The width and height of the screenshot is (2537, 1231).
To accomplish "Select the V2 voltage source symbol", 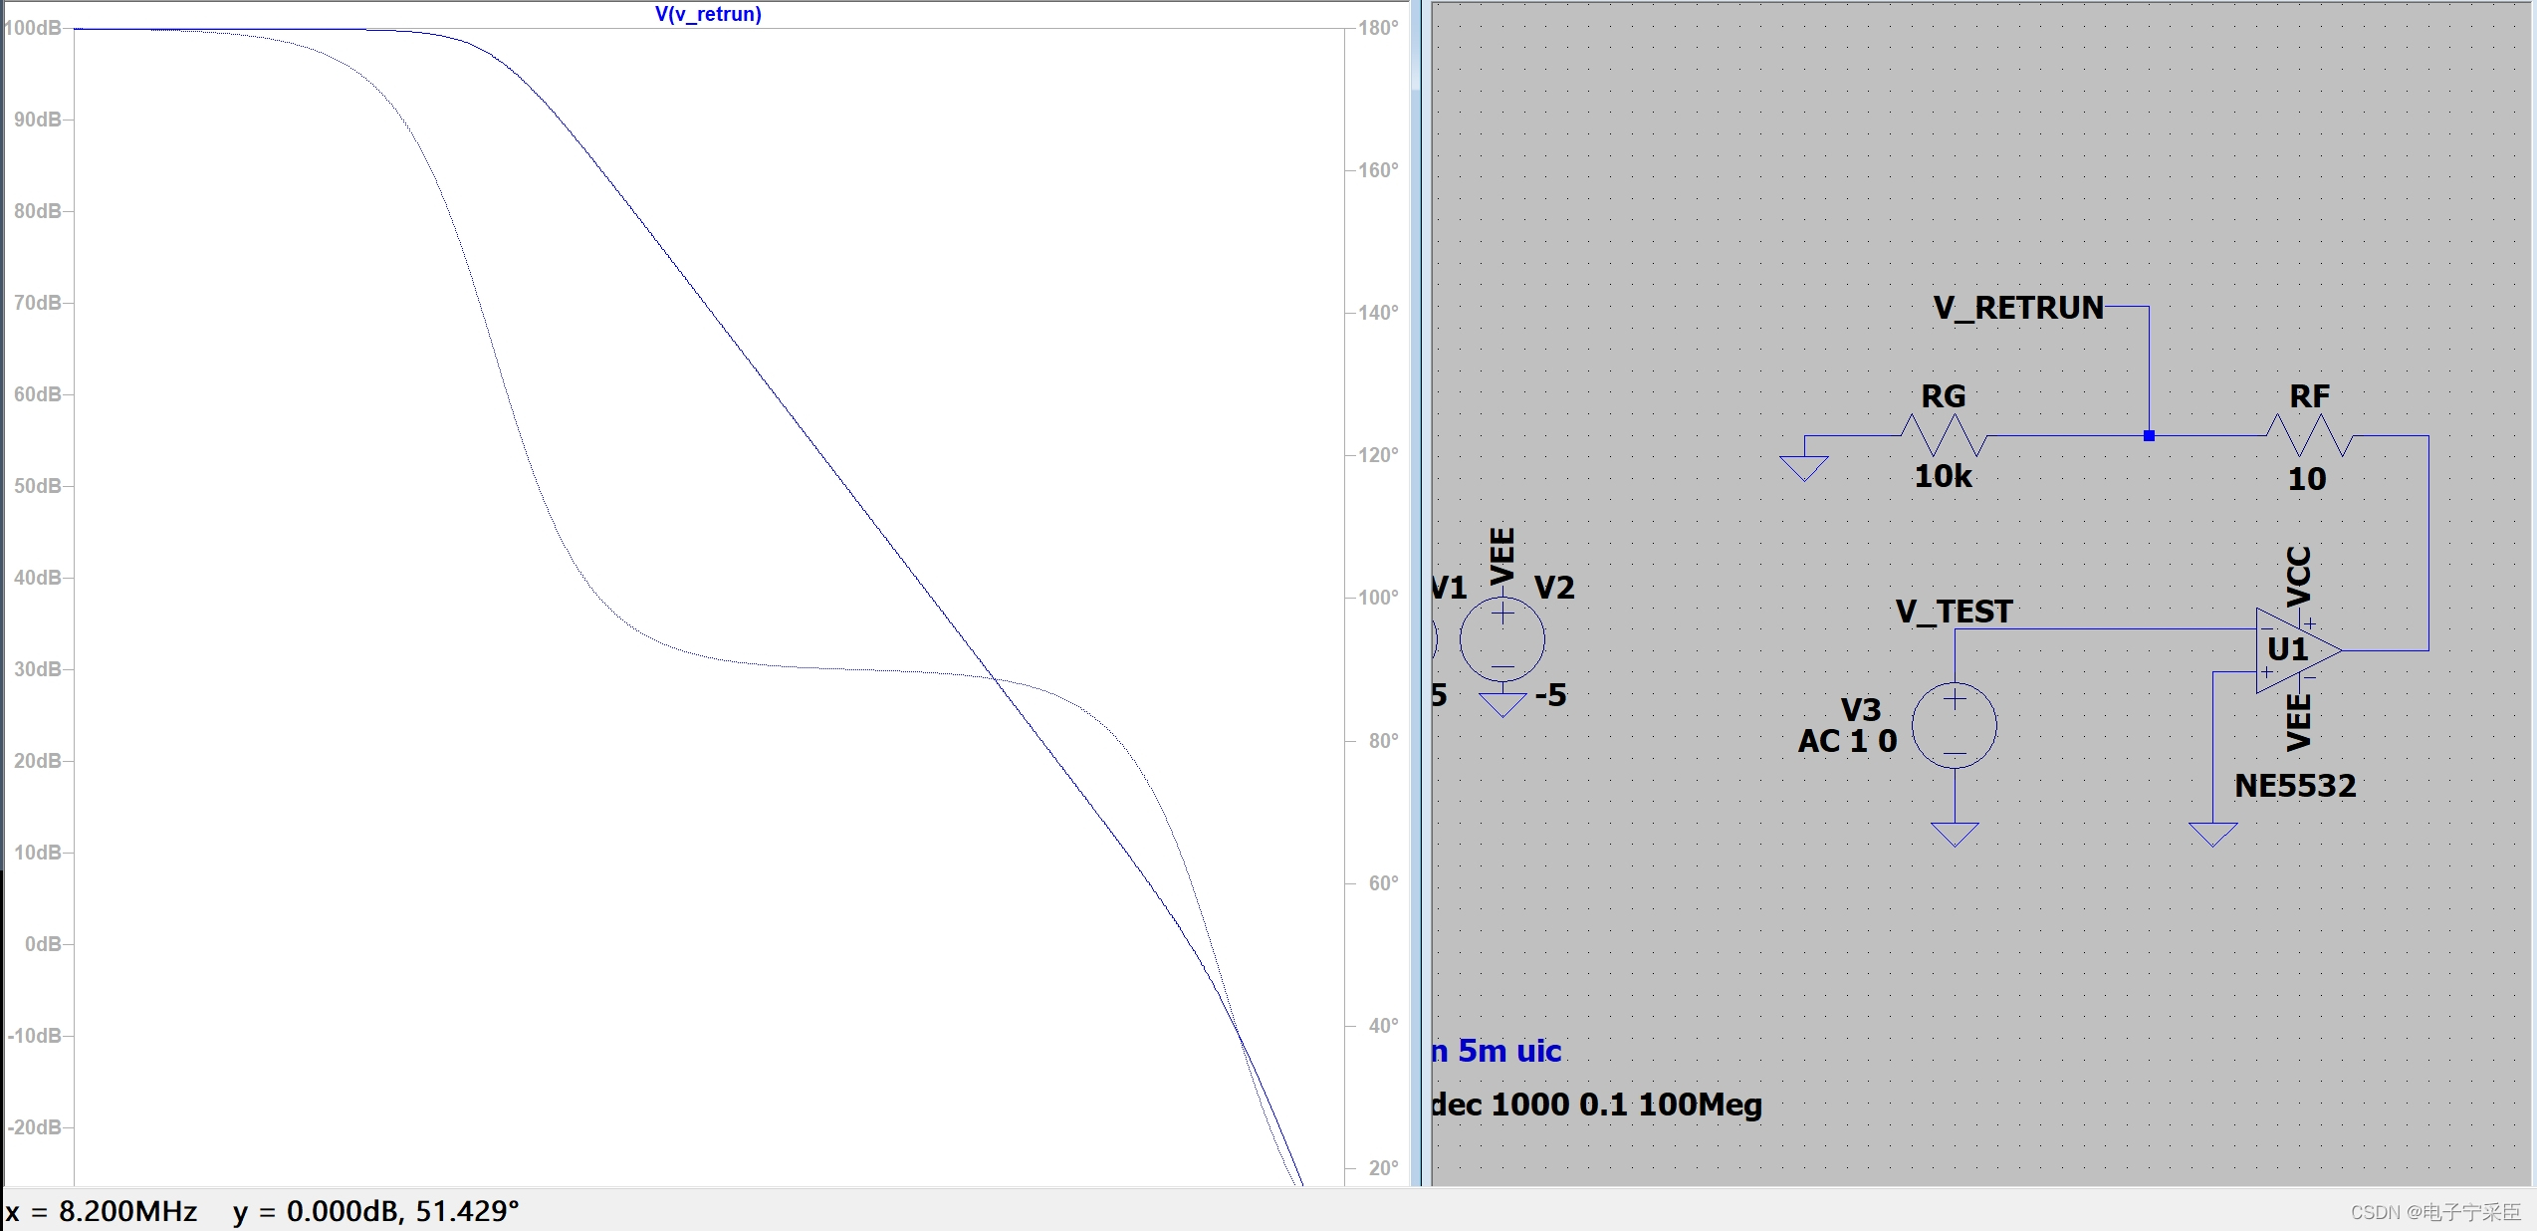I will 1502,639.
